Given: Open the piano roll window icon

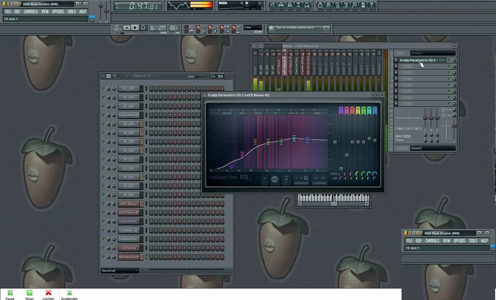Looking at the screenshot, I should (290, 5).
